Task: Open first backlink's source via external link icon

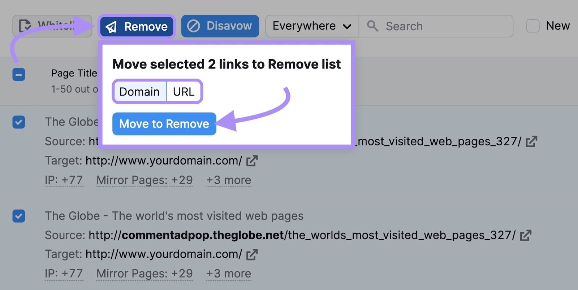Action: tap(531, 141)
